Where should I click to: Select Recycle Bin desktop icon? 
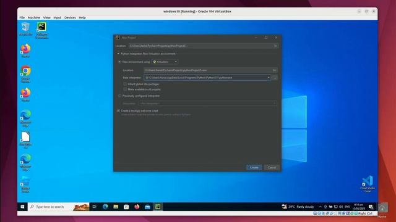click(25, 29)
